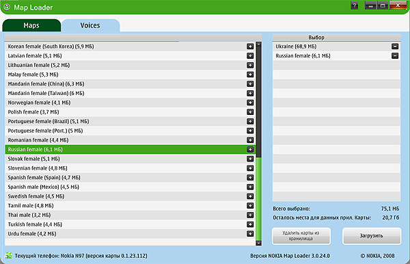The height and width of the screenshot is (264, 410).
Task: Click scrollbar down arrow in voices list
Action: point(258,243)
